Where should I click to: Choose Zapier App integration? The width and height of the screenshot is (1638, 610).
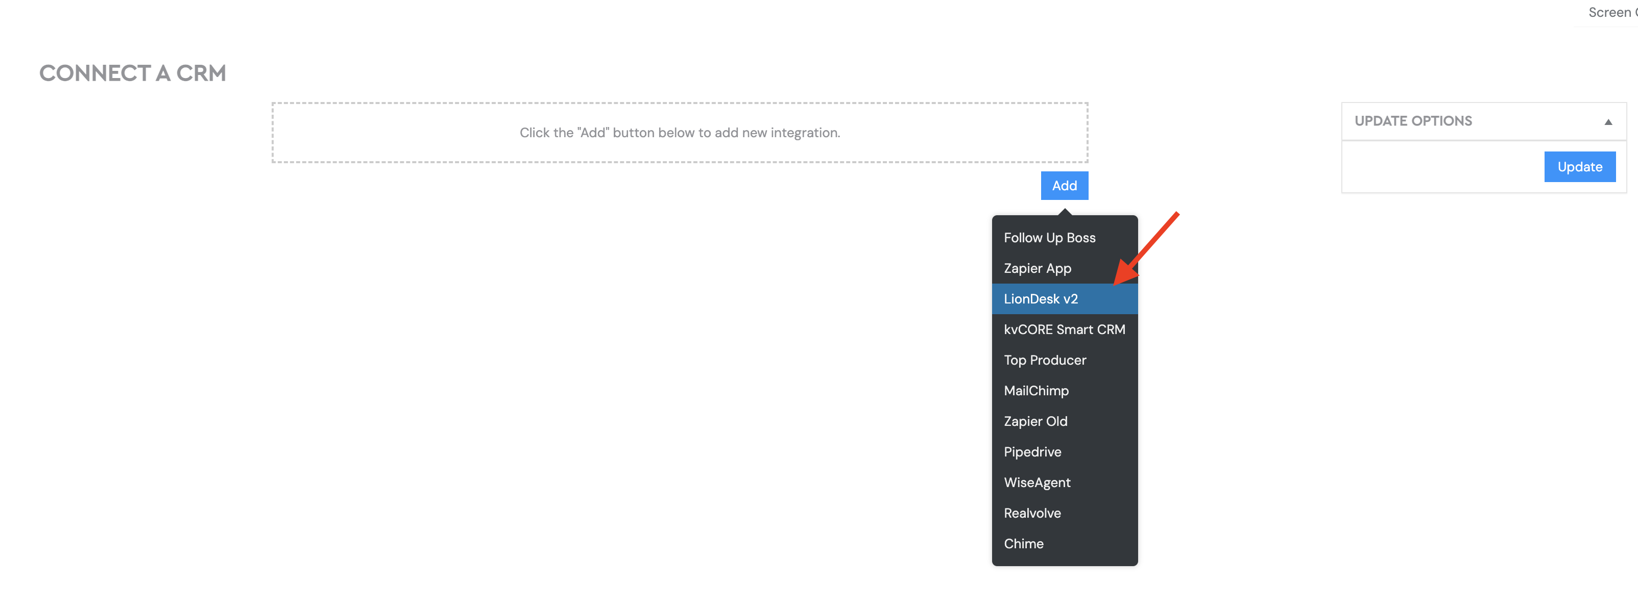click(1065, 268)
